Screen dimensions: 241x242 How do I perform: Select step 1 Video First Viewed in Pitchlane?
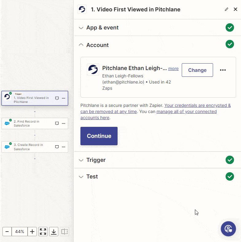click(x=35, y=98)
